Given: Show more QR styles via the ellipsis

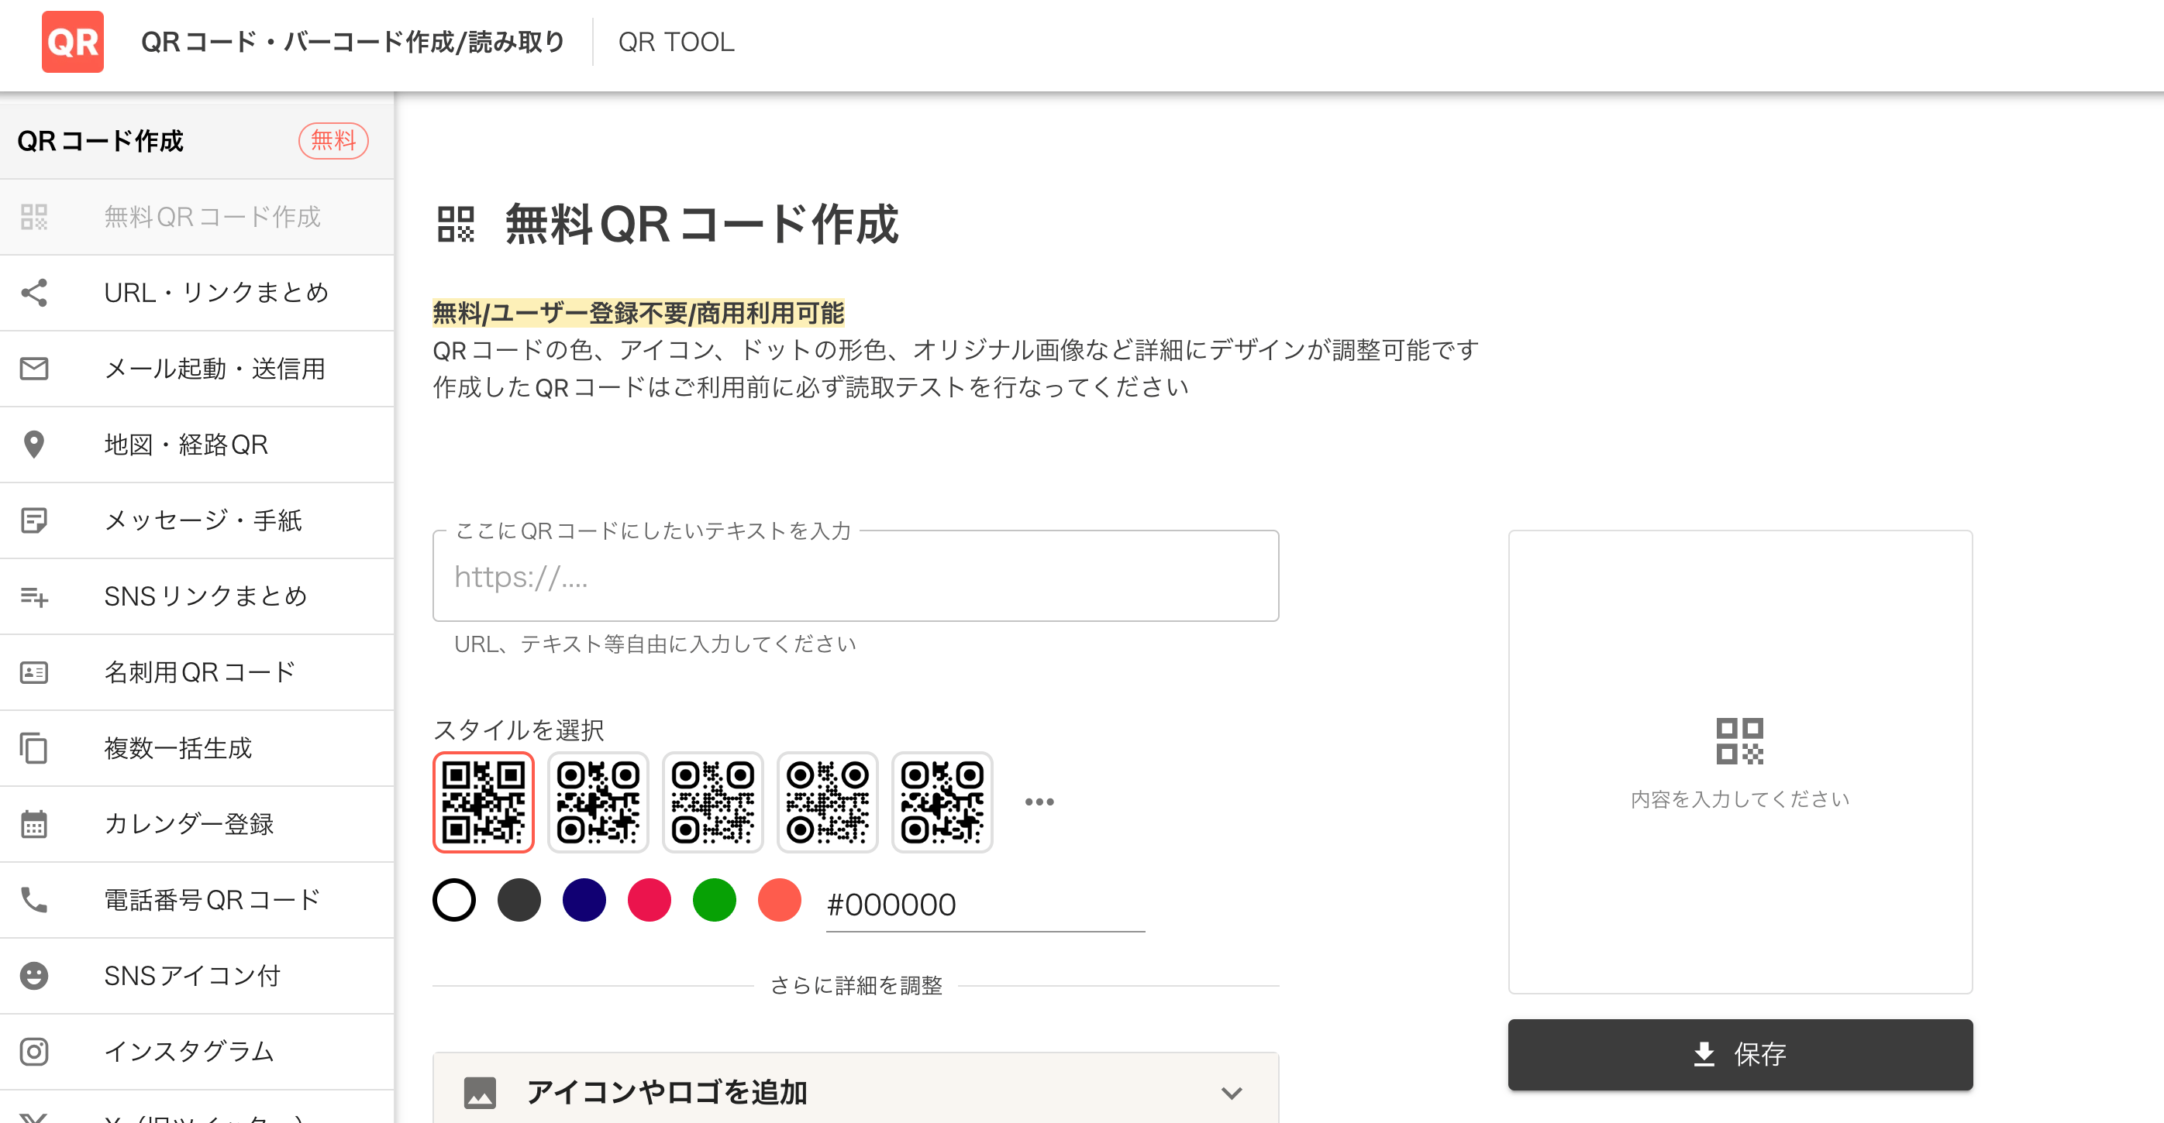Looking at the screenshot, I should (1039, 802).
